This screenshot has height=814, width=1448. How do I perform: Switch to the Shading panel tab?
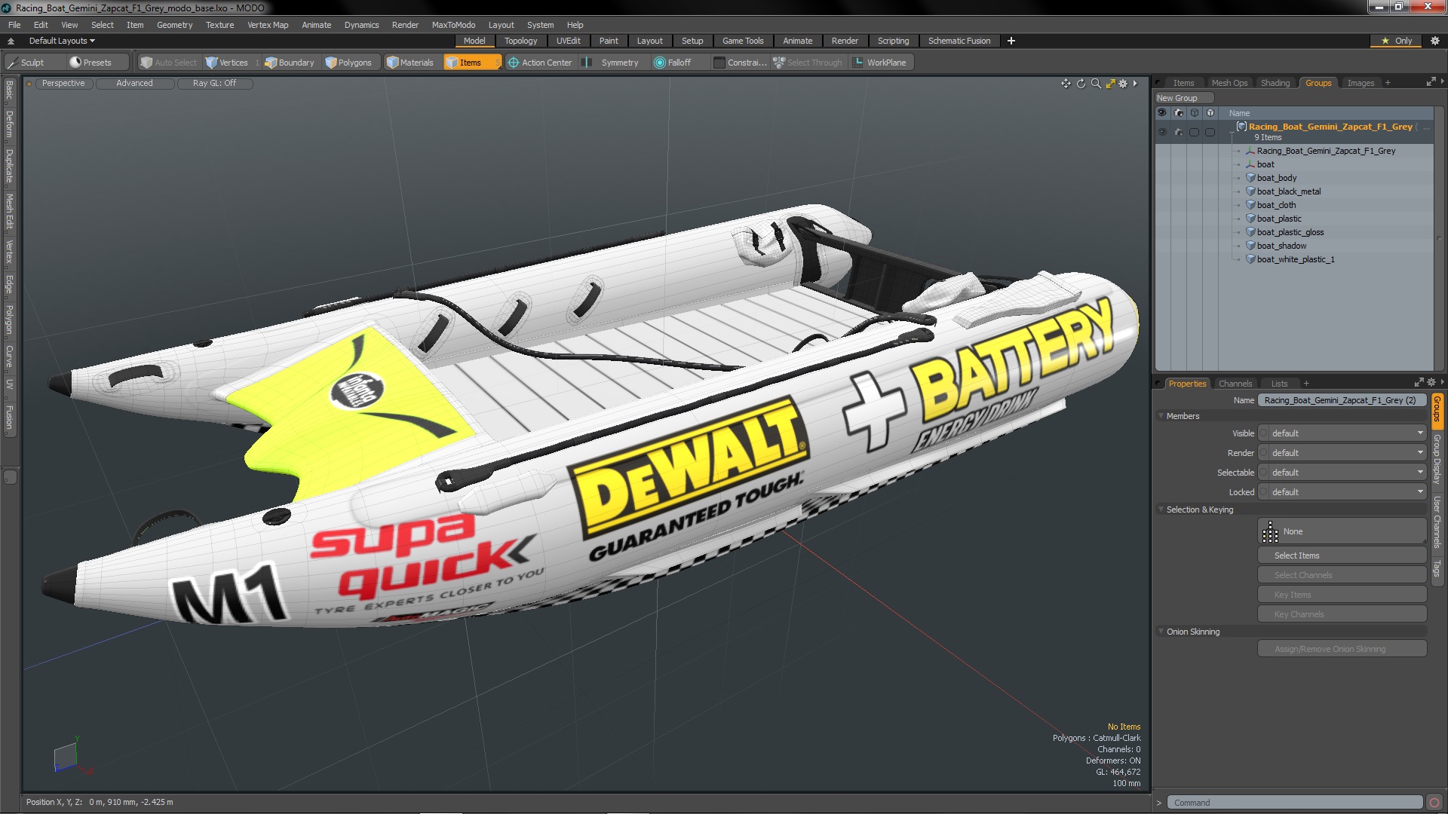pyautogui.click(x=1275, y=83)
